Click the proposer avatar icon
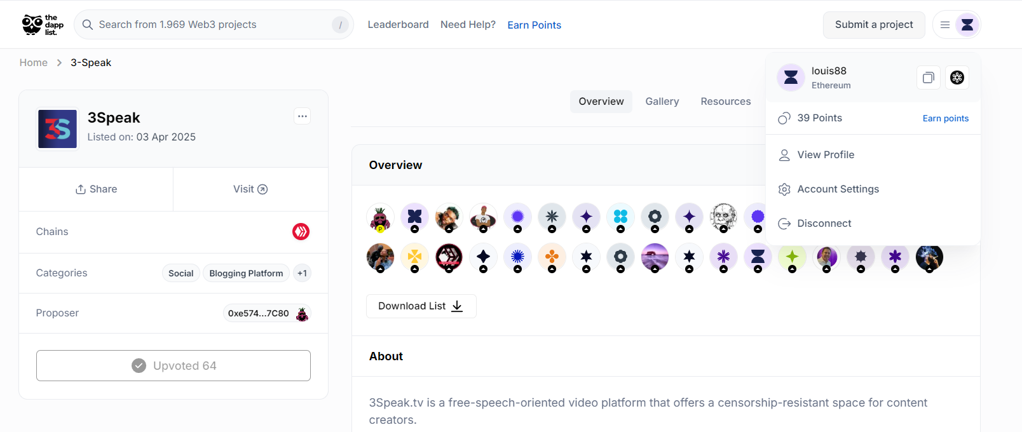Viewport: 1022px width, 432px height. (x=303, y=313)
